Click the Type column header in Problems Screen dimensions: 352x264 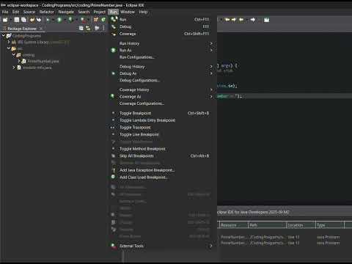(x=330, y=225)
